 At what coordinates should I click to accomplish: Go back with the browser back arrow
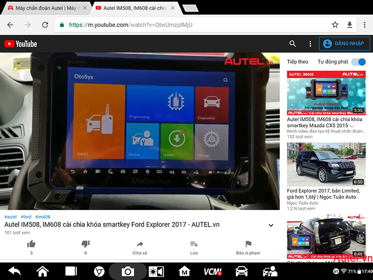pos(10,25)
